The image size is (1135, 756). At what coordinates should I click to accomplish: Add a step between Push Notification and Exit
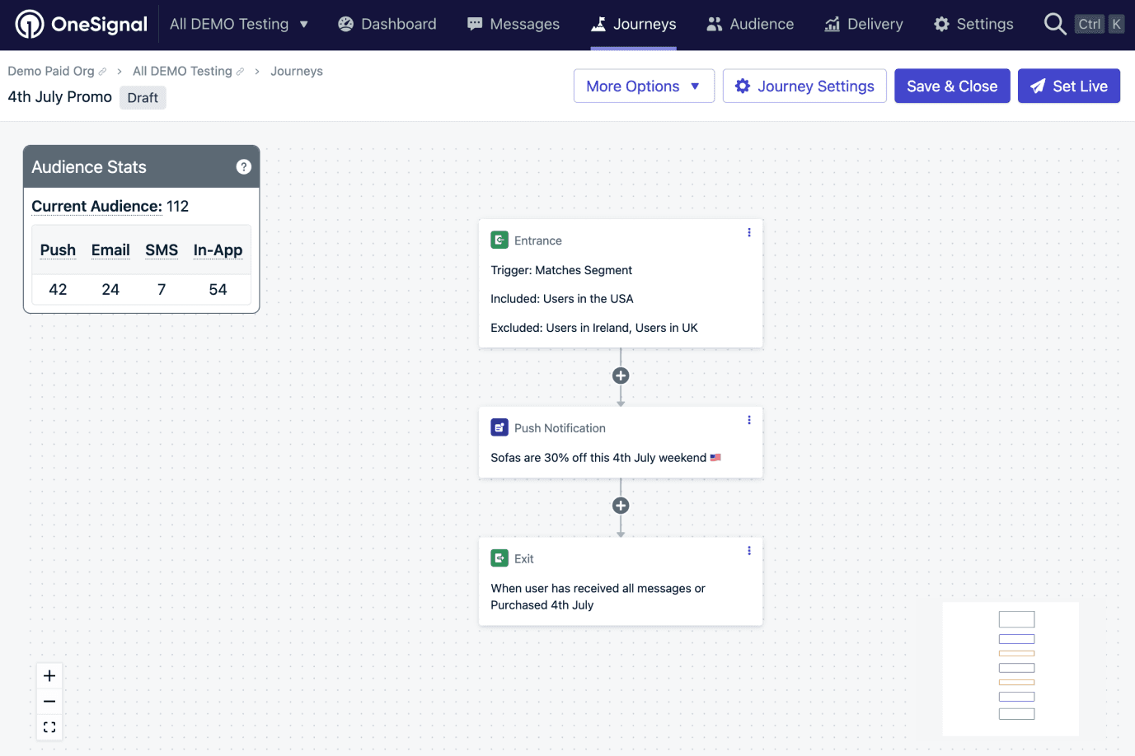[x=620, y=505]
